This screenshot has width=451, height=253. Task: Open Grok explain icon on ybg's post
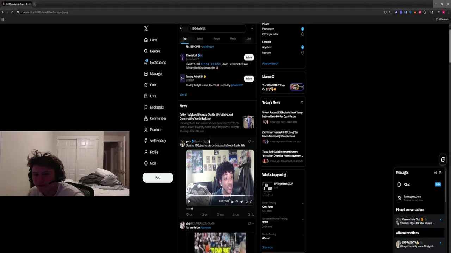pos(249,223)
